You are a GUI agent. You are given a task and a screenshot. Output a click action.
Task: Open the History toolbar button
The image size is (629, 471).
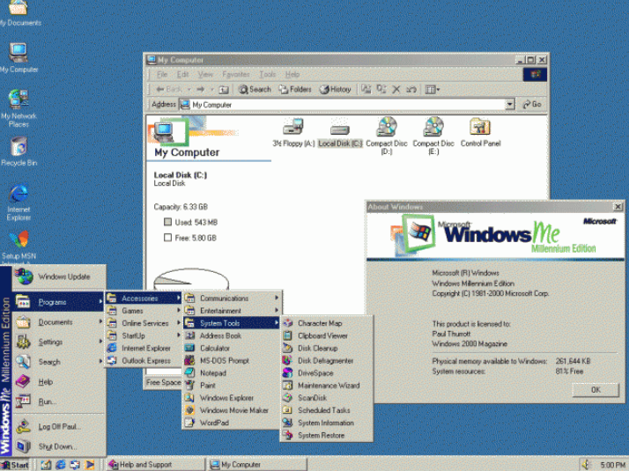point(336,90)
